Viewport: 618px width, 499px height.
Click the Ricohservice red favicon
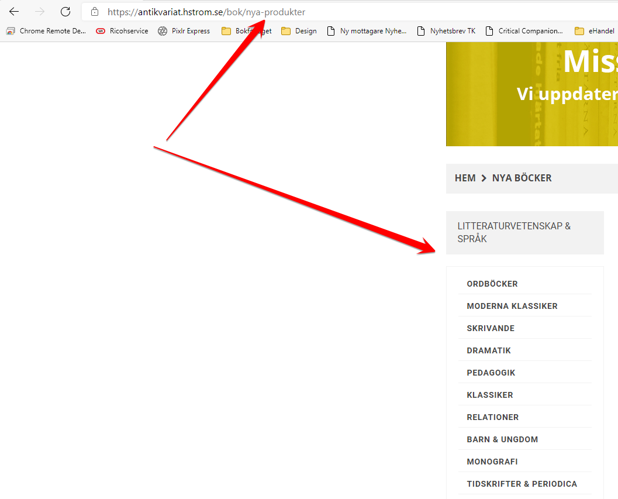coord(101,31)
